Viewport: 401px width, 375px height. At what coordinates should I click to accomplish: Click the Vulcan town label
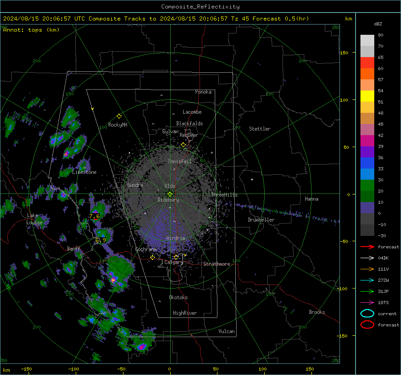226,331
